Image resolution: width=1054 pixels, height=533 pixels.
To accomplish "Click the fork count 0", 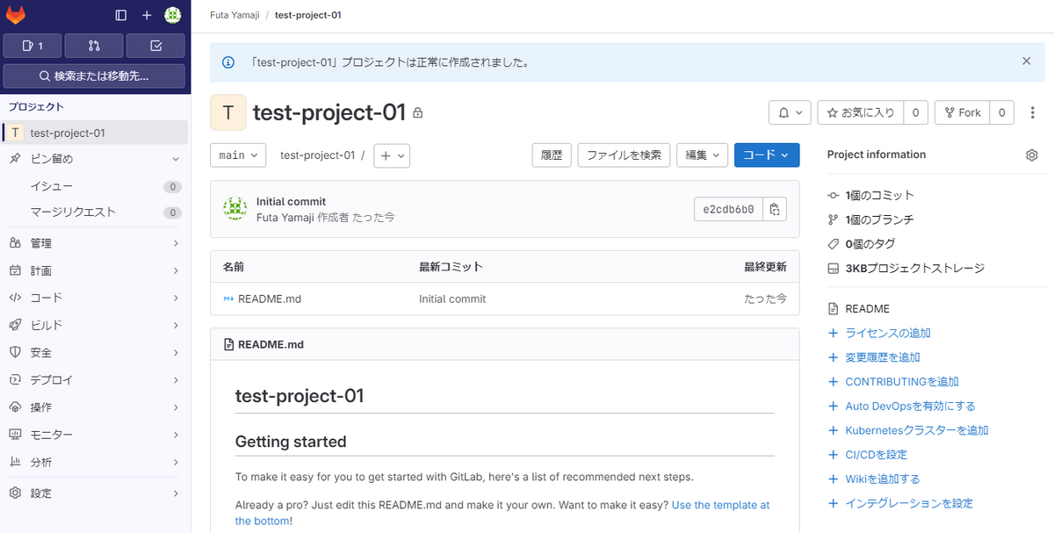I will click(x=1001, y=112).
